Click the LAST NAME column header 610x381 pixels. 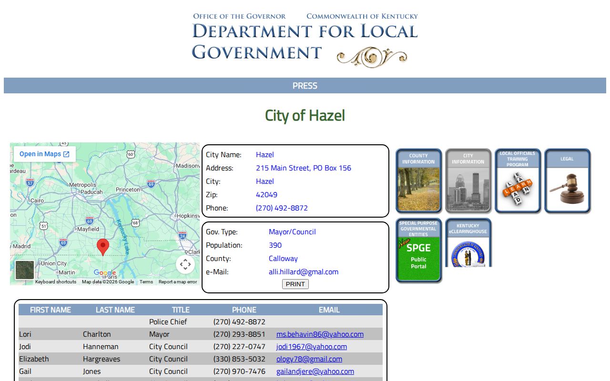(x=115, y=310)
